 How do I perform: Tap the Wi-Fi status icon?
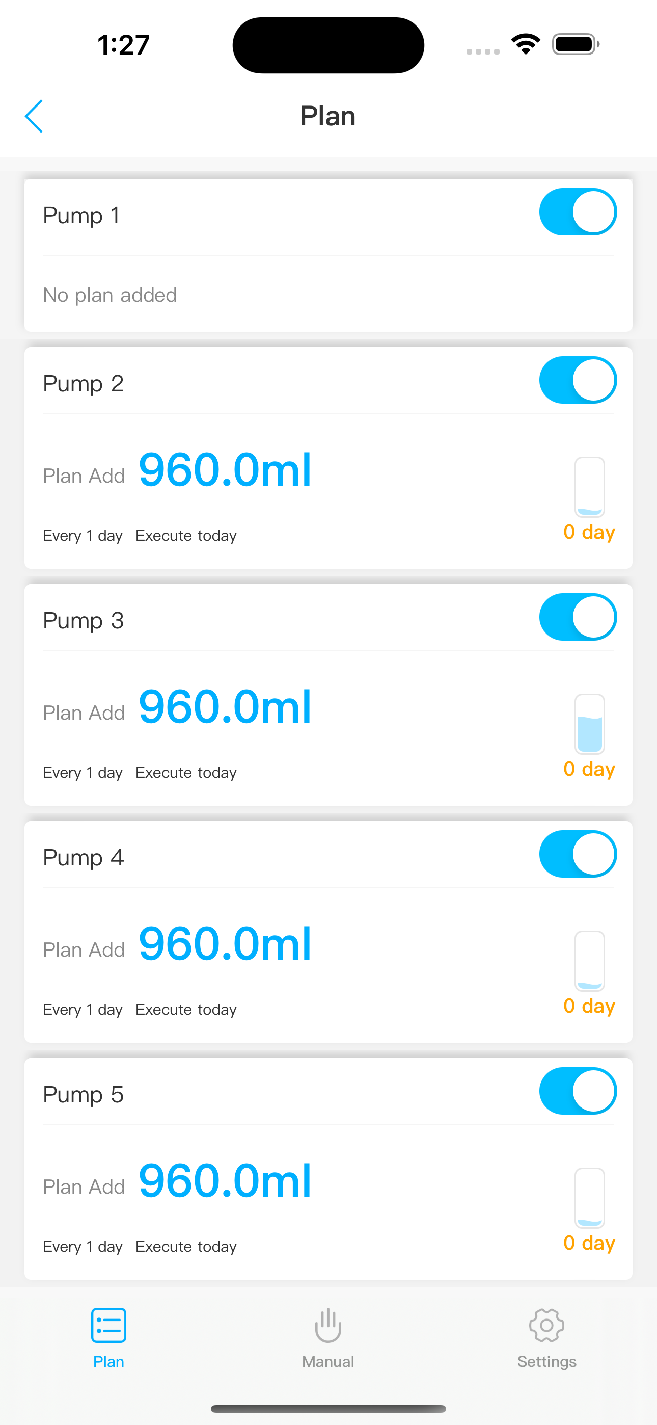(526, 44)
